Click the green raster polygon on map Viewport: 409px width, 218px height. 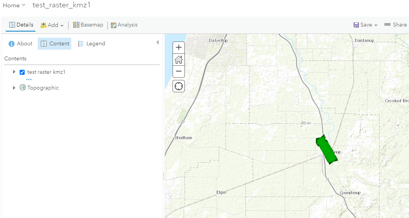[x=327, y=150]
